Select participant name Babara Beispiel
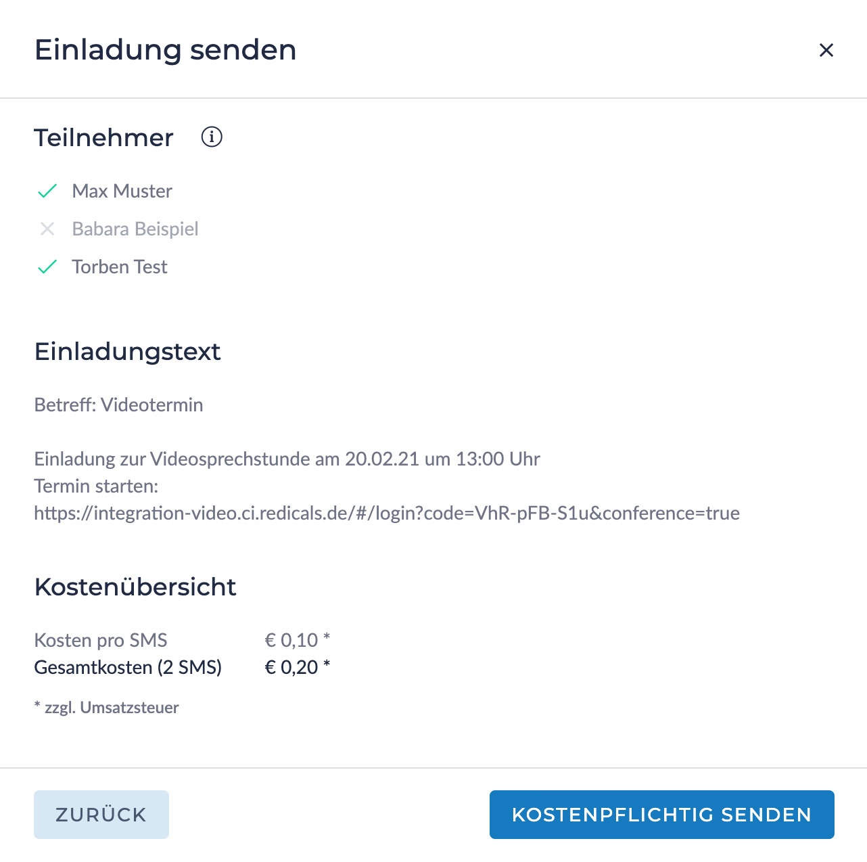The width and height of the screenshot is (867, 862). (135, 229)
